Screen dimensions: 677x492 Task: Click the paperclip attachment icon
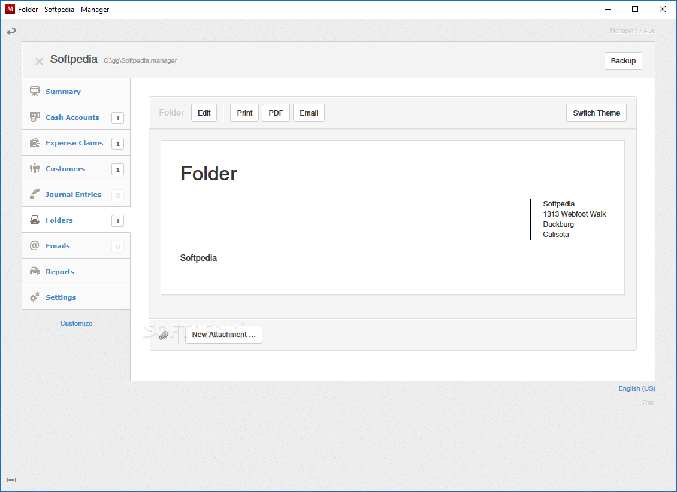click(x=163, y=335)
